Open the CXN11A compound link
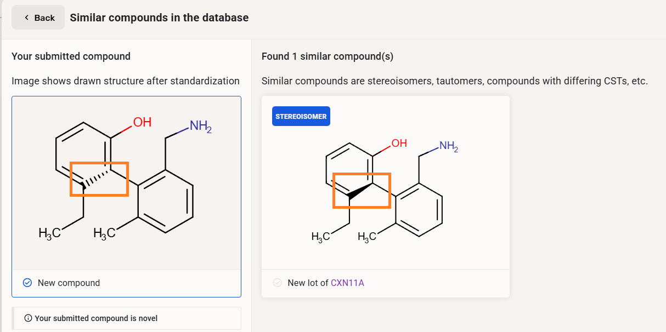This screenshot has height=332, width=666. click(x=347, y=283)
